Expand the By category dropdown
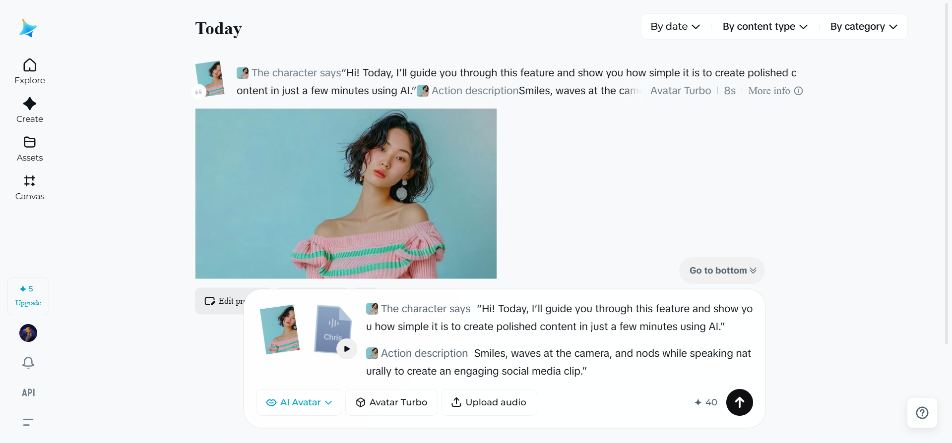This screenshot has height=443, width=952. coord(864,27)
